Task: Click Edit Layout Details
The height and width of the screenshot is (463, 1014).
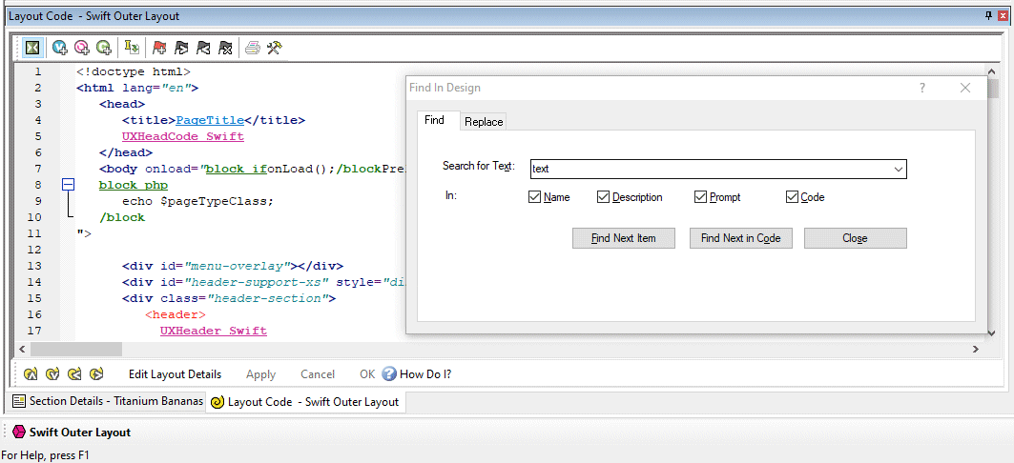Action: (x=175, y=373)
